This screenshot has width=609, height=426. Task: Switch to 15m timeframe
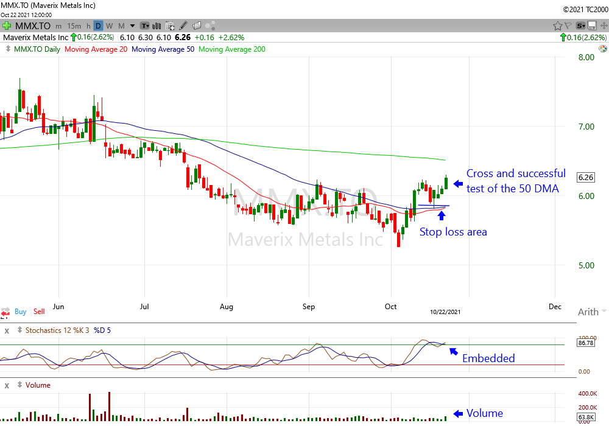(x=74, y=26)
